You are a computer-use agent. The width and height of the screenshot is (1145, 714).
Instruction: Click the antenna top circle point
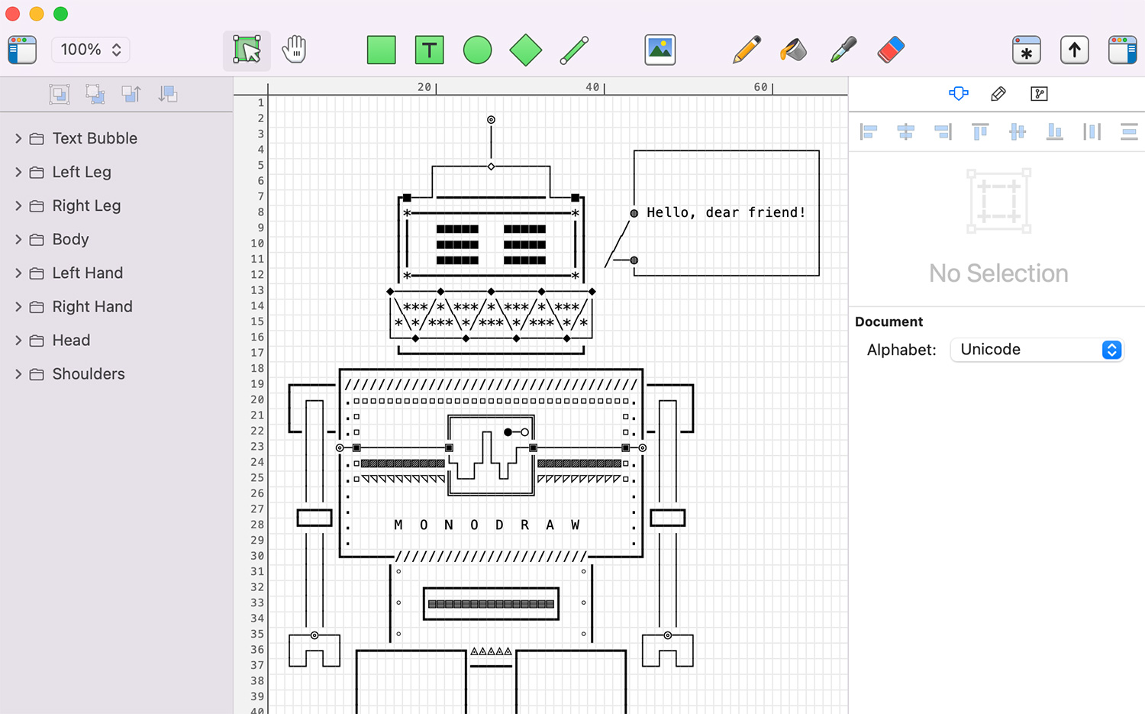pos(491,120)
